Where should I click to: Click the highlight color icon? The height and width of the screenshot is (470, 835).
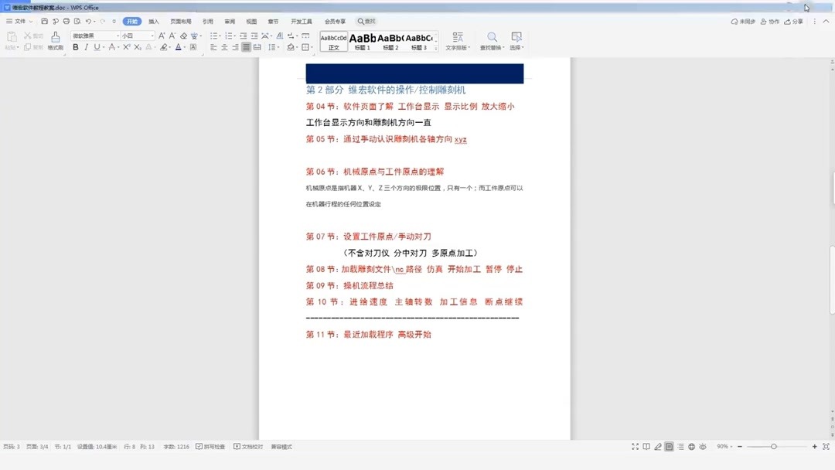coord(163,47)
